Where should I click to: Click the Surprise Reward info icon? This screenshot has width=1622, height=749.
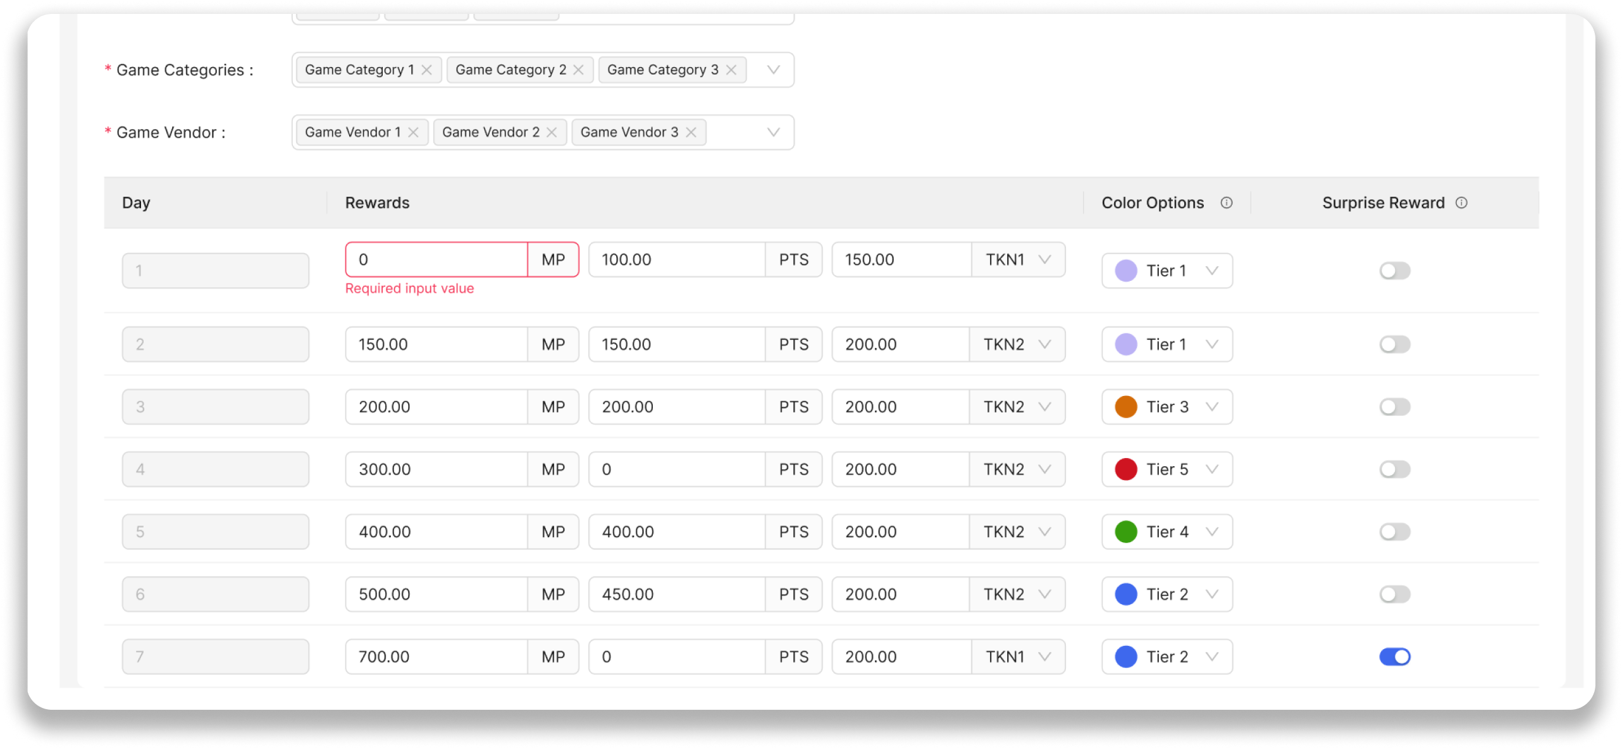point(1461,202)
